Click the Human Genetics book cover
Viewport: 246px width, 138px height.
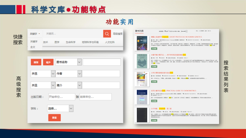tap(142, 43)
